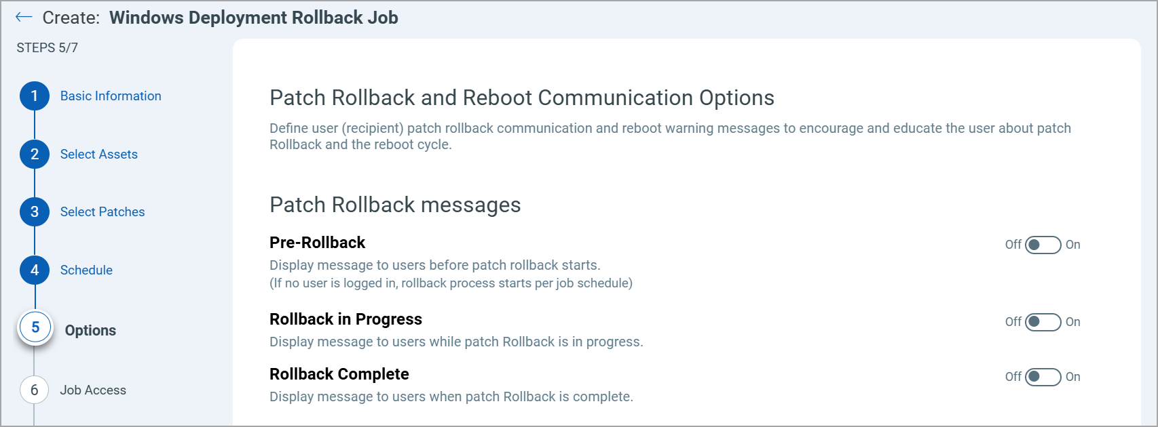Open the Schedule step
Screen dimensions: 1158x427
click(x=86, y=270)
